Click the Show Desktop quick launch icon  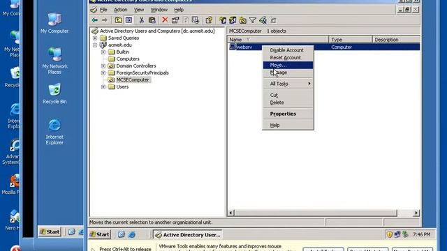tap(122, 234)
